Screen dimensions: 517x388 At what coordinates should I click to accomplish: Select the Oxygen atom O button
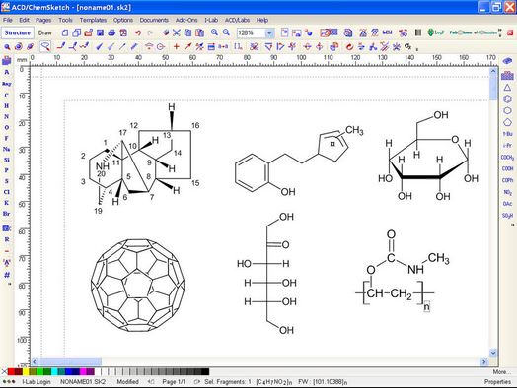pyautogui.click(x=6, y=127)
